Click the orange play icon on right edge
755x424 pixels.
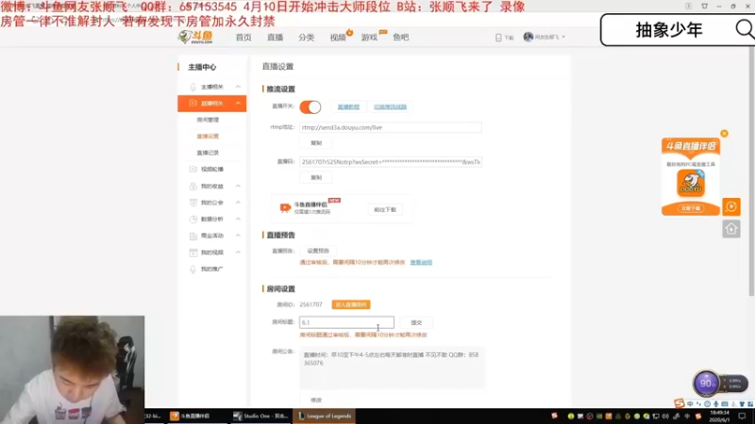730,206
